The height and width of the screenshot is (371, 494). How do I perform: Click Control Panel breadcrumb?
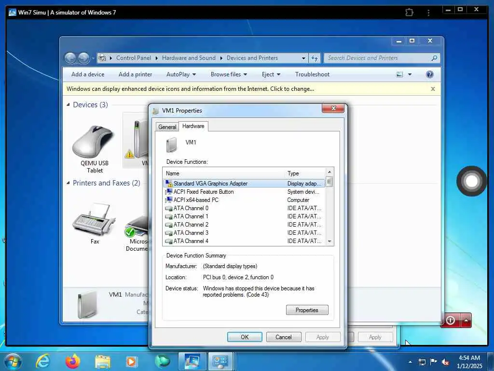click(133, 58)
